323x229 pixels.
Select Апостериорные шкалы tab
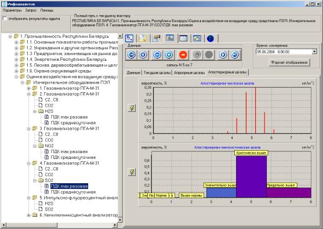click(x=227, y=72)
